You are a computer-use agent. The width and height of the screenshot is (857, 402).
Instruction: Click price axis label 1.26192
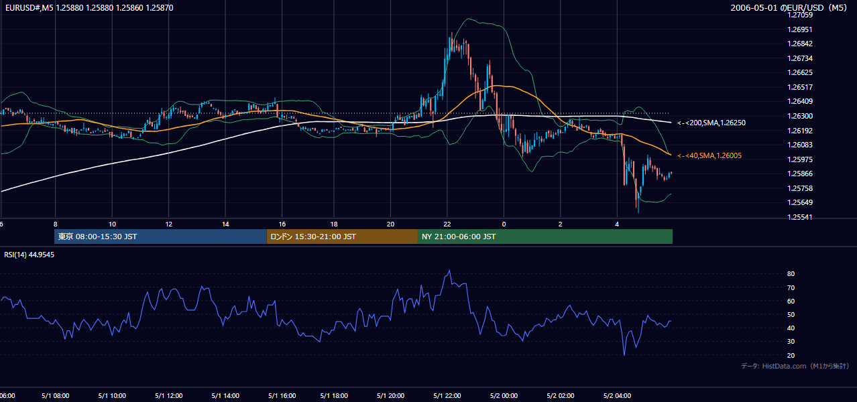click(799, 131)
